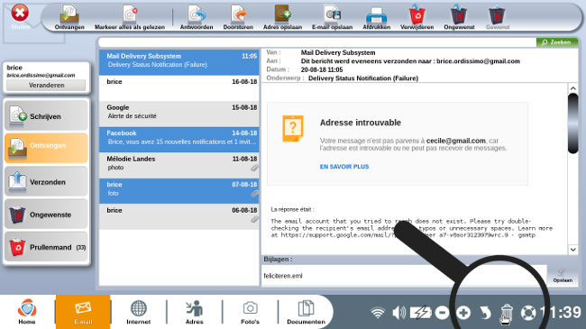Follow the EN SAVOIR PLUS link
Viewport: 586px width, 329px height.
(x=344, y=167)
